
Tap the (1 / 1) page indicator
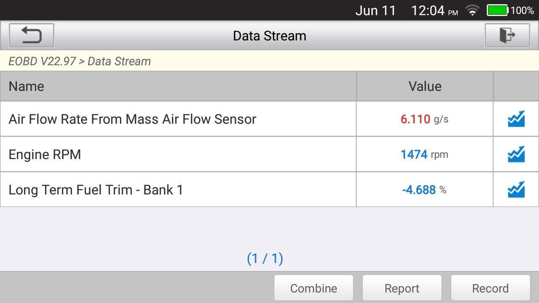point(265,258)
